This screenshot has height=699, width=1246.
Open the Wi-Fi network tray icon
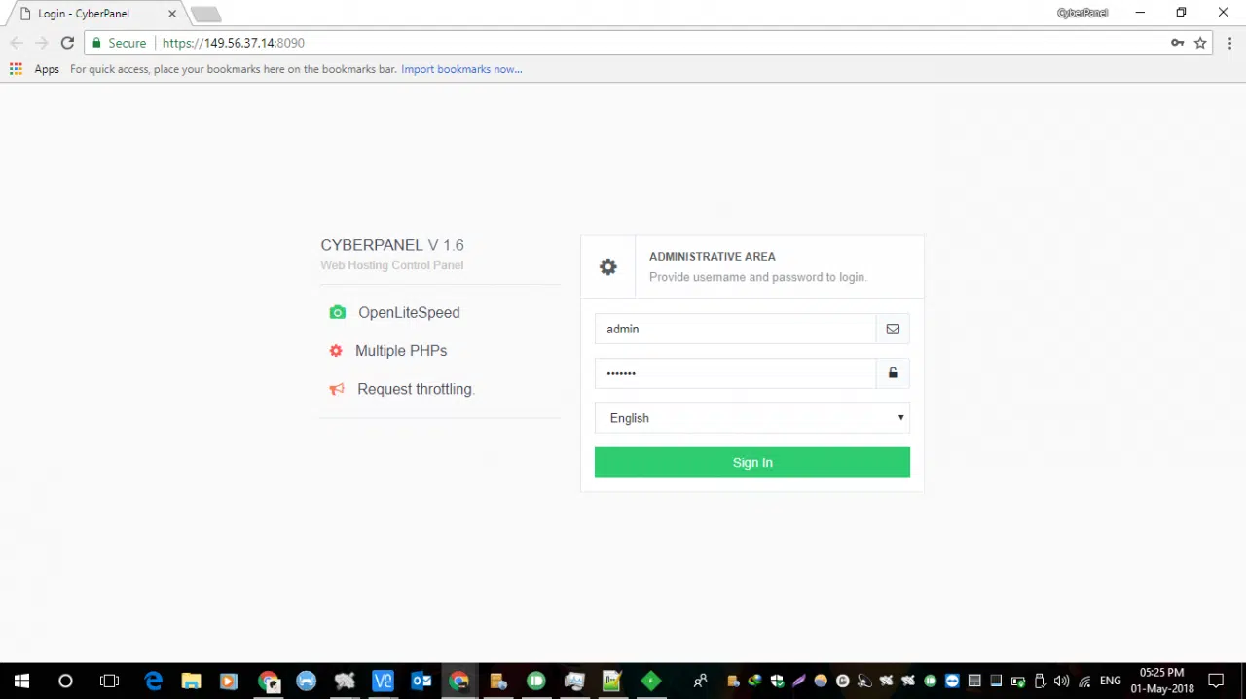(x=1084, y=682)
